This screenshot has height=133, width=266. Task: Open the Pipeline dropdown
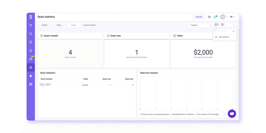(x=201, y=25)
